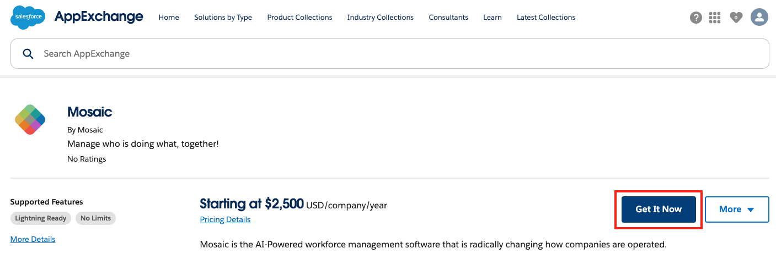Click the Mosaic app logo

point(30,119)
